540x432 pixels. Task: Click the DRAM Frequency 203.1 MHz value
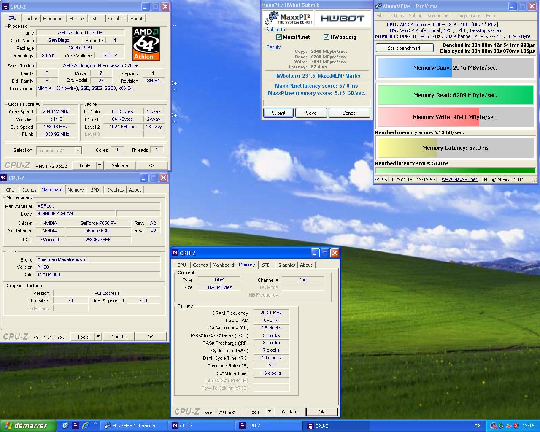click(271, 313)
